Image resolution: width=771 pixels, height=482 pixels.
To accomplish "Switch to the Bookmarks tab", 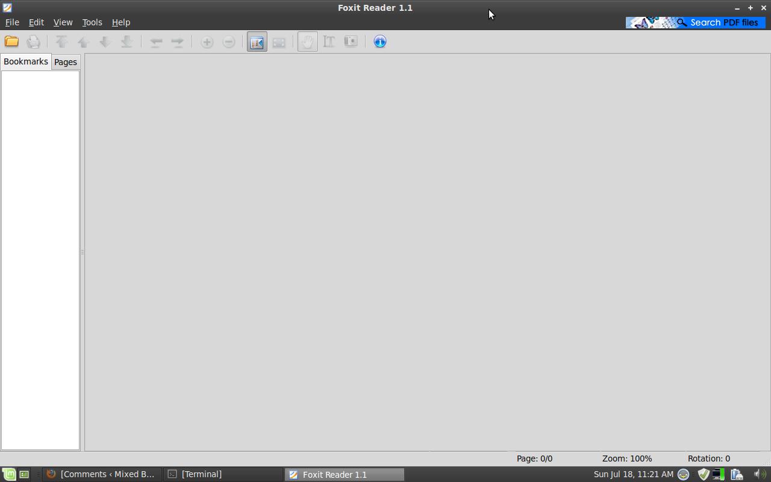I will 26,61.
